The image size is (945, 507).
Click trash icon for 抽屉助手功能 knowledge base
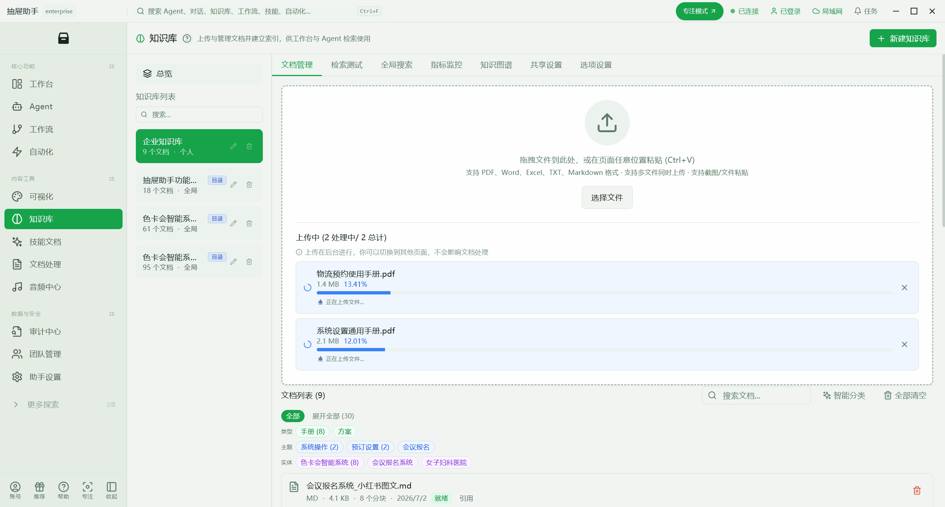pos(249,184)
